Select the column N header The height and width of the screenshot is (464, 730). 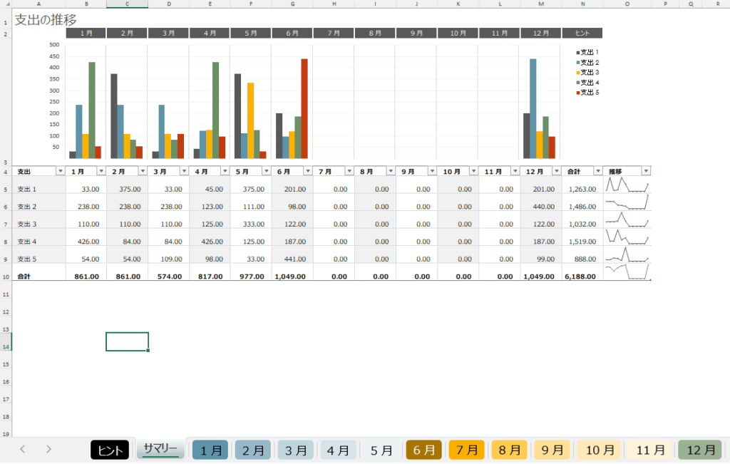(582, 4)
